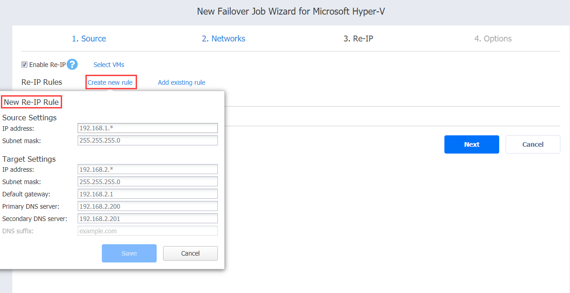The width and height of the screenshot is (570, 293).
Task: Jump to the 4. Options step
Action: coord(493,39)
